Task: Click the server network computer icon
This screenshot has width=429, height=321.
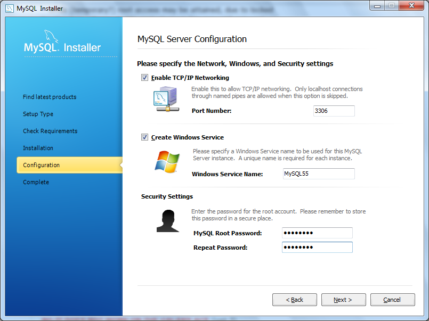Action: tap(167, 99)
